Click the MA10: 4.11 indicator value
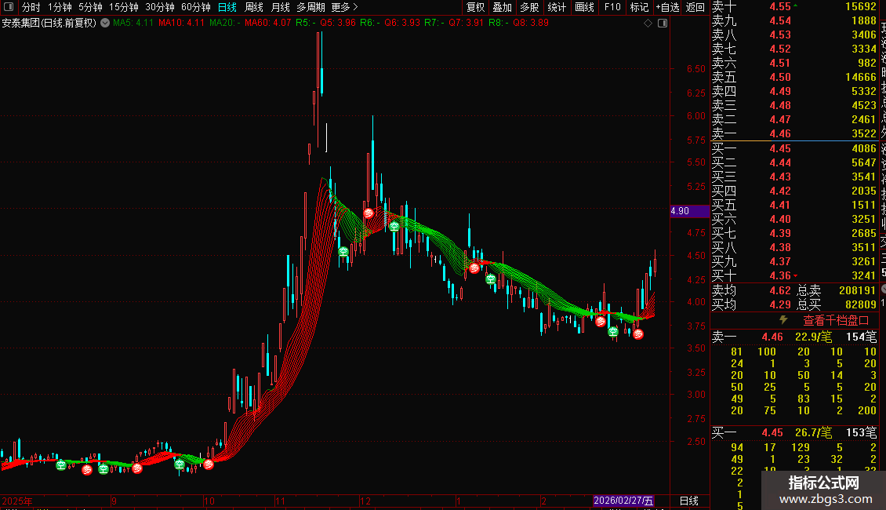886x510 pixels. (x=181, y=24)
